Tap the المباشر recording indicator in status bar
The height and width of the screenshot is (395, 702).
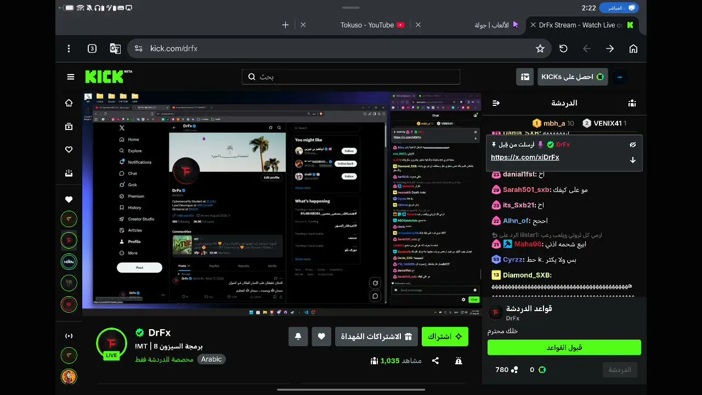click(x=619, y=8)
